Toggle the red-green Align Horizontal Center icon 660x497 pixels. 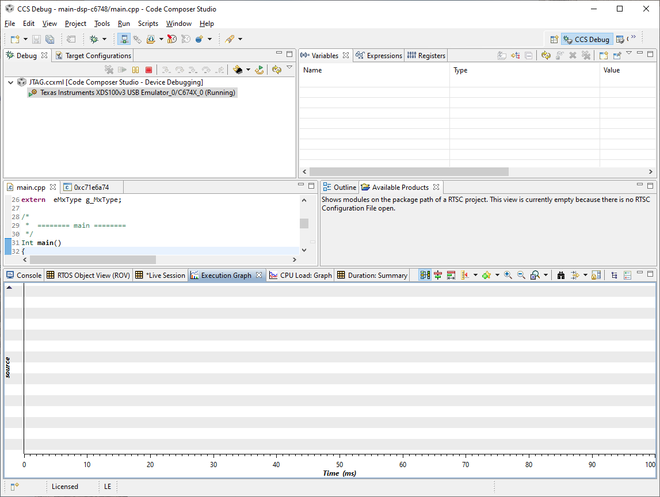click(438, 275)
